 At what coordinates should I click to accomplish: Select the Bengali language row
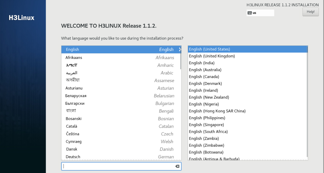121,111
